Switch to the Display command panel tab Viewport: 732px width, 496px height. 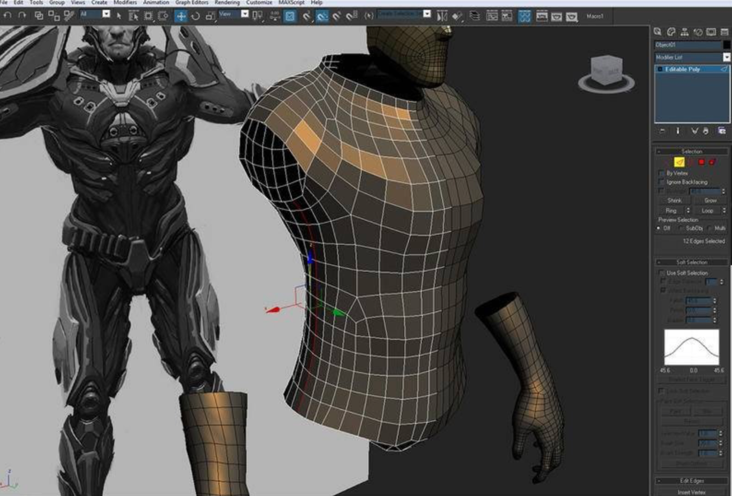click(x=711, y=31)
